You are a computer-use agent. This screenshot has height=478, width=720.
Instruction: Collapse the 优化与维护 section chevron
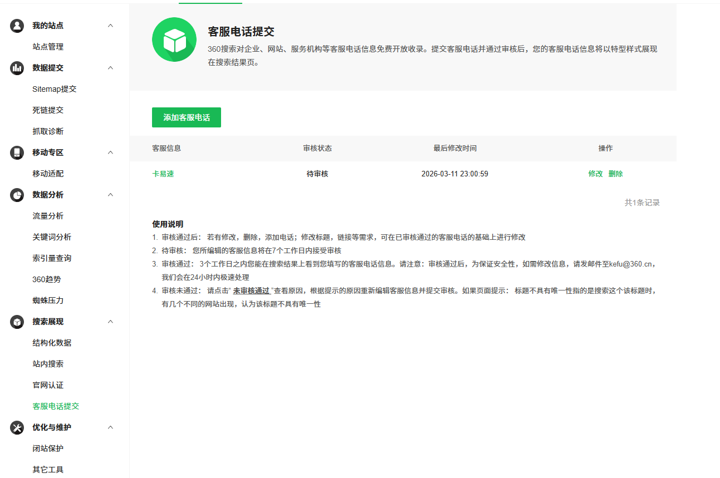[110, 427]
